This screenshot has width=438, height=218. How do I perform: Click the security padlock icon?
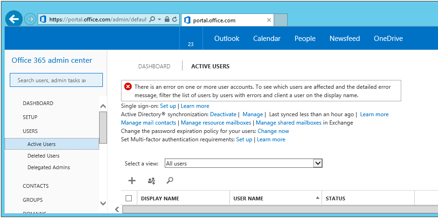tap(167, 19)
